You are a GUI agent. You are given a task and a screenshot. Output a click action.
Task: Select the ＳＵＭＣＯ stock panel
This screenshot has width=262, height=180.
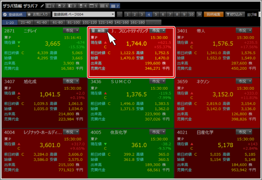[131, 101]
